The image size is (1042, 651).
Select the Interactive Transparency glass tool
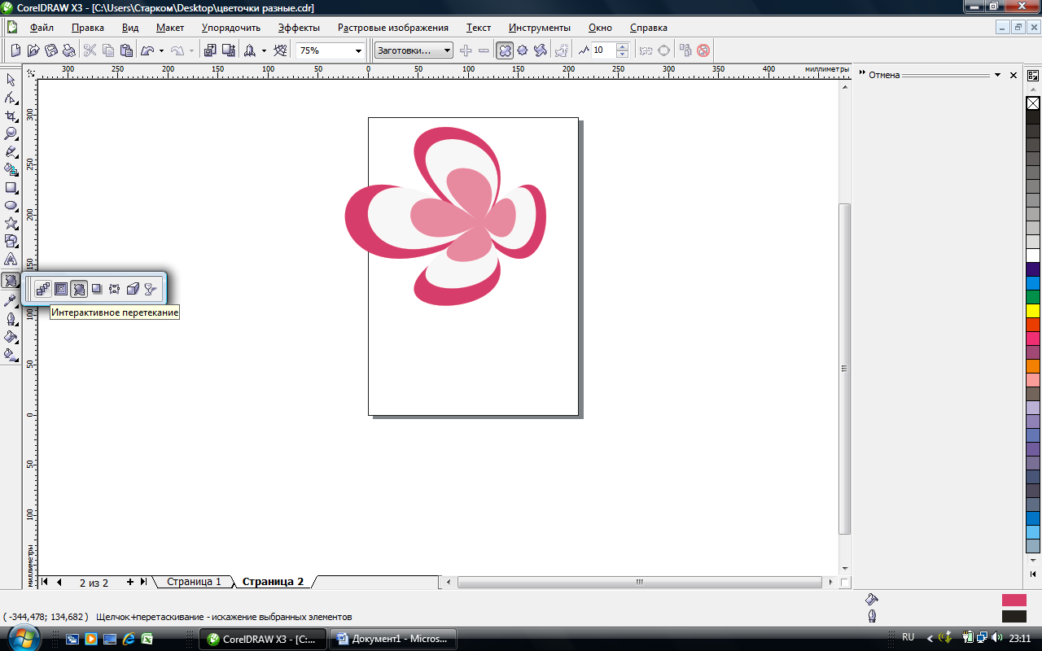tap(150, 289)
